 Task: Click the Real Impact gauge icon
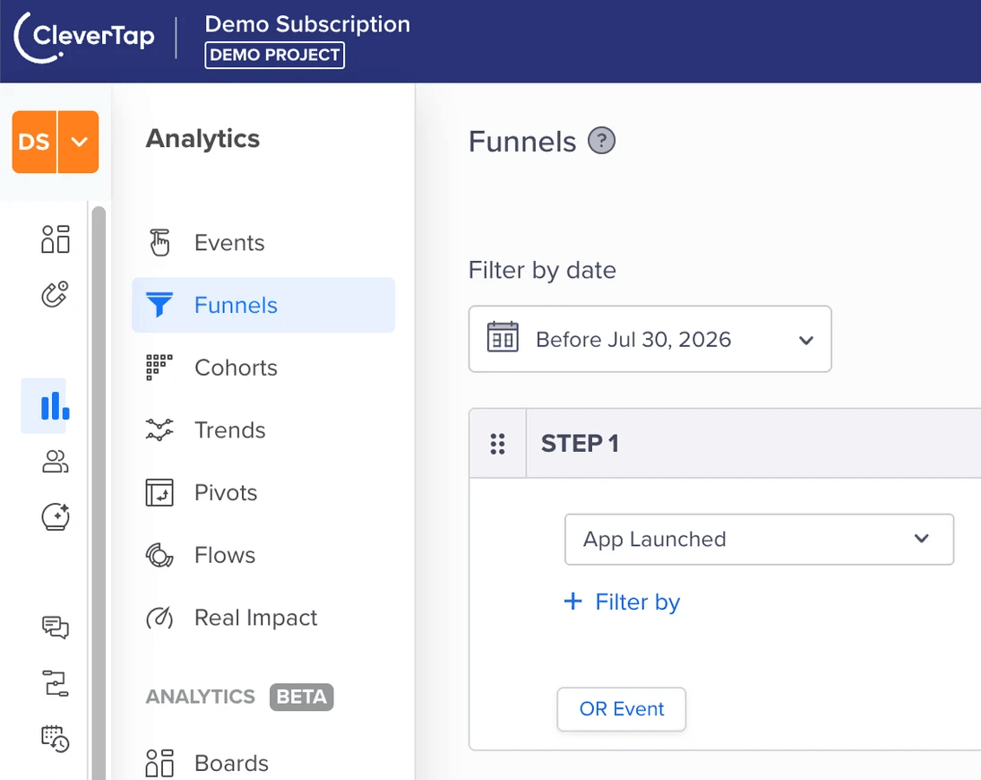tap(159, 618)
